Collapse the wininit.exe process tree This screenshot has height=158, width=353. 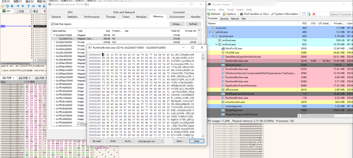point(210,32)
